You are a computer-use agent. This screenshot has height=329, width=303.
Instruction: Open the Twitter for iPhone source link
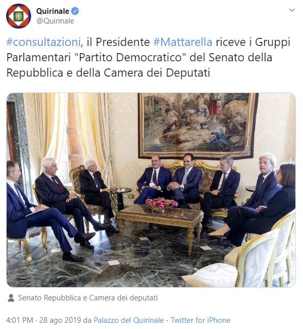(200, 320)
